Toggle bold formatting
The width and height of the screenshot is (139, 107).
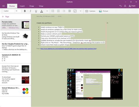coord(25,11)
